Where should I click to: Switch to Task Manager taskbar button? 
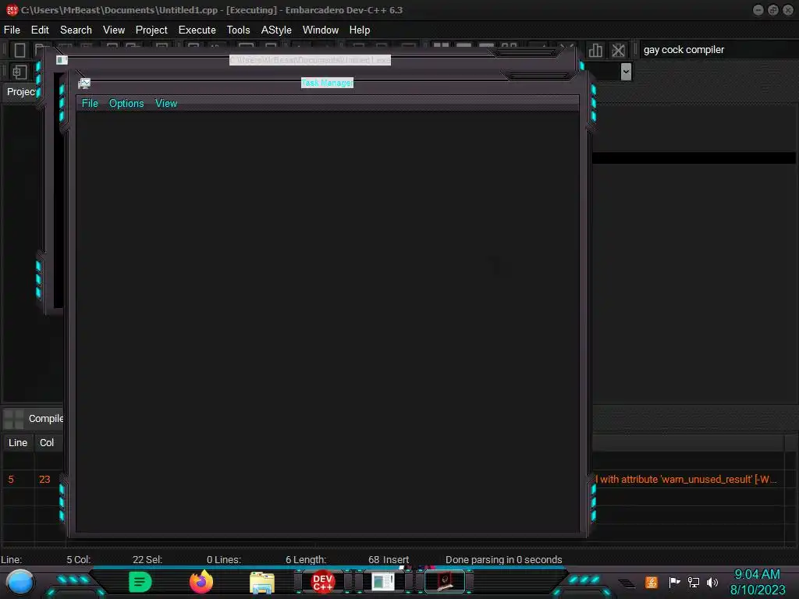point(444,582)
